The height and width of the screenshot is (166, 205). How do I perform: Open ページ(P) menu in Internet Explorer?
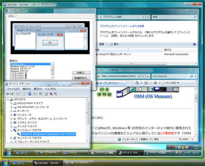point(171,83)
